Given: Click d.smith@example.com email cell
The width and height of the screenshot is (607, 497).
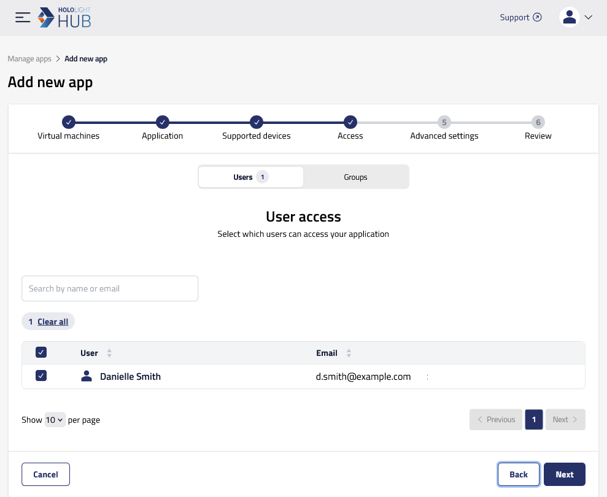Looking at the screenshot, I should tap(363, 377).
